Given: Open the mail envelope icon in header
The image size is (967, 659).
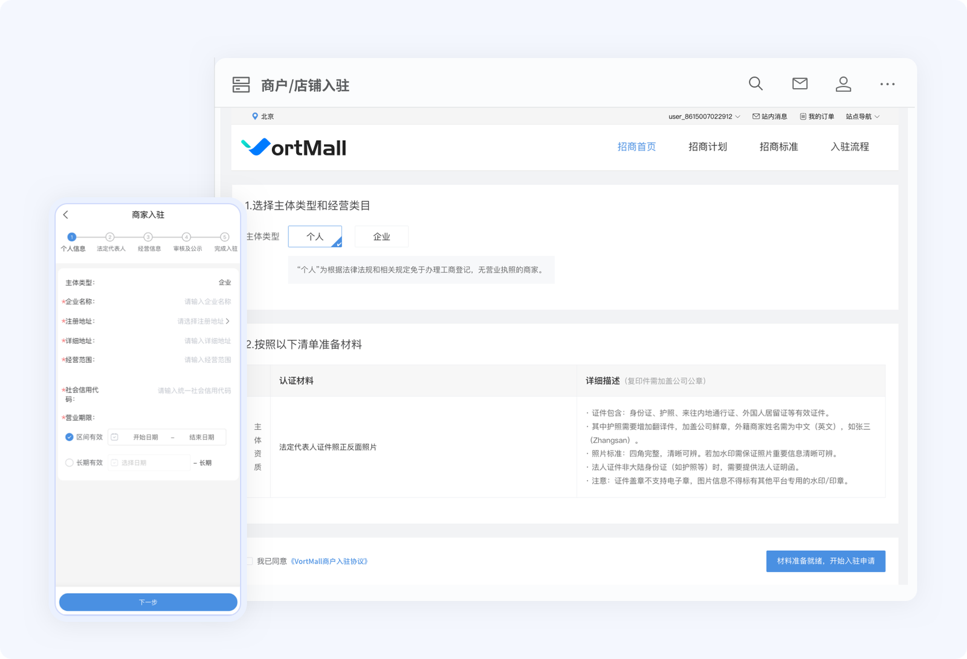Looking at the screenshot, I should click(x=800, y=84).
